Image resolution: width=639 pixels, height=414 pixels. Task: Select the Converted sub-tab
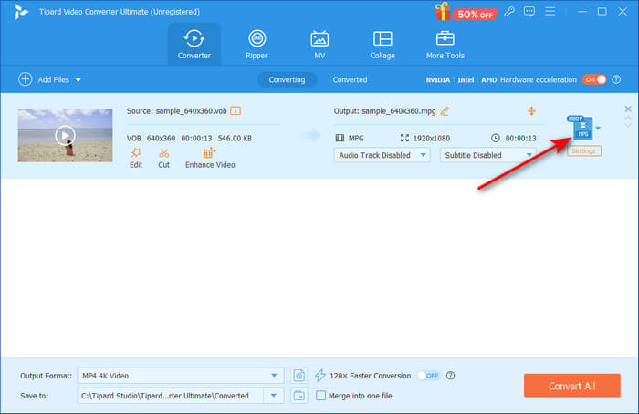pyautogui.click(x=350, y=79)
